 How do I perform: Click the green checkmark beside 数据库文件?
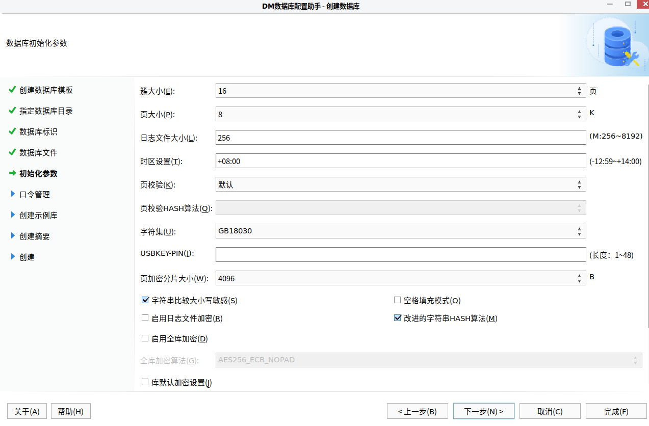tap(12, 152)
